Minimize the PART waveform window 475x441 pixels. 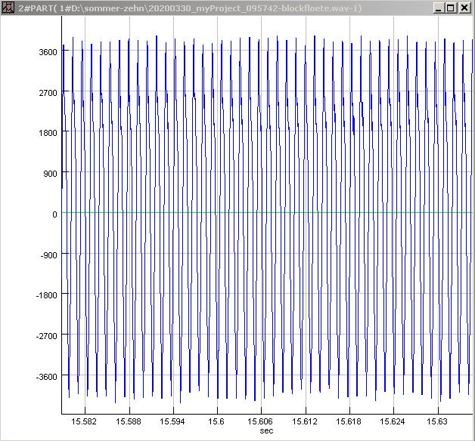click(x=439, y=8)
